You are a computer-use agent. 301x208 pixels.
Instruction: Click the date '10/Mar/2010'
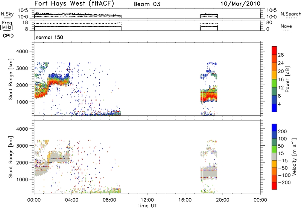point(240,4)
